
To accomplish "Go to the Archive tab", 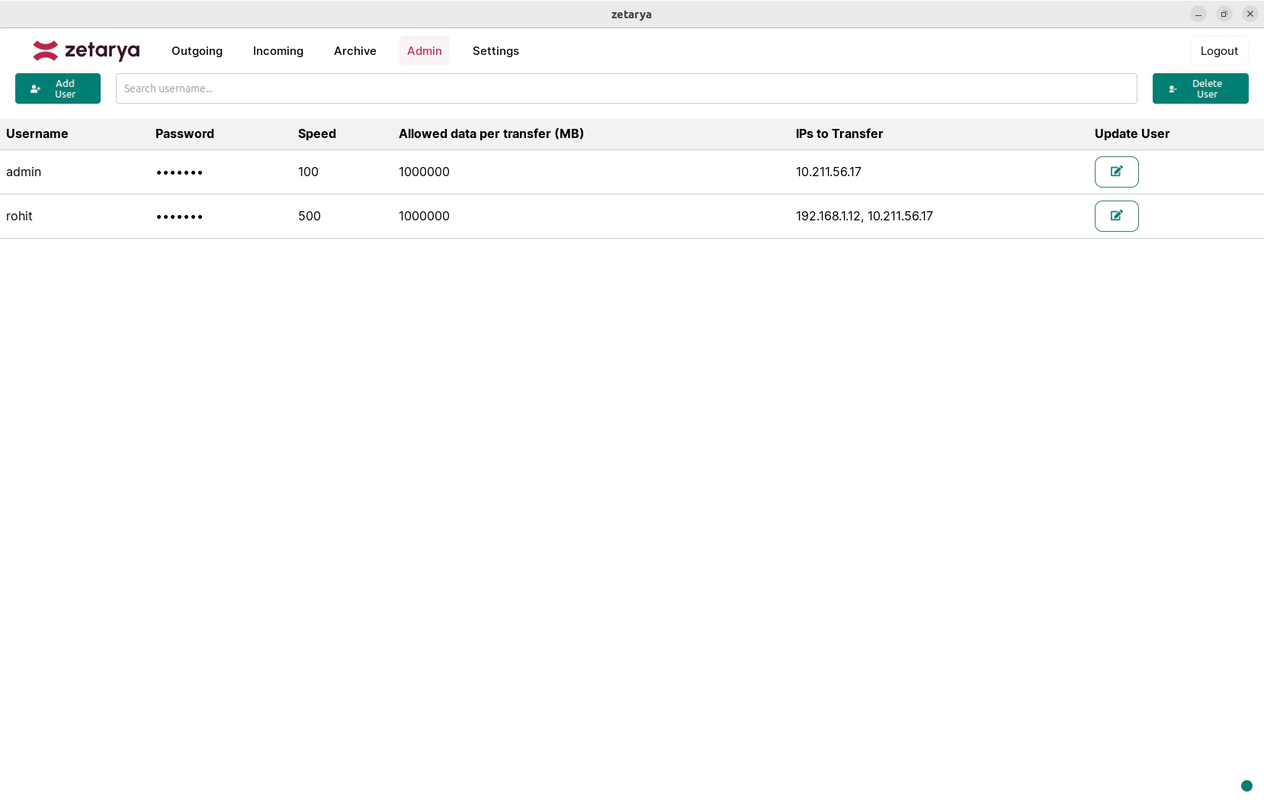I will [x=355, y=51].
